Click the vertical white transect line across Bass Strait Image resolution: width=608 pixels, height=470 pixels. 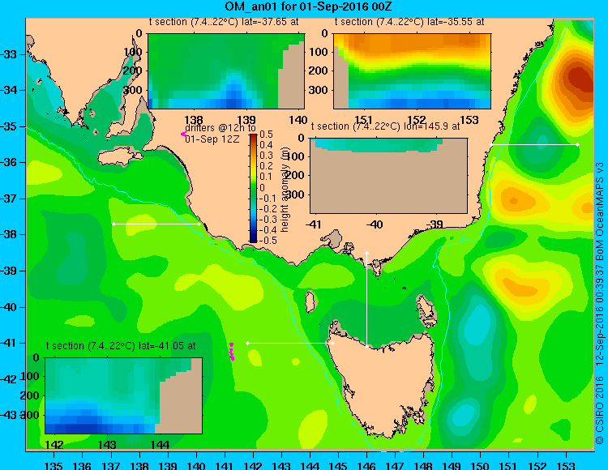click(366, 300)
